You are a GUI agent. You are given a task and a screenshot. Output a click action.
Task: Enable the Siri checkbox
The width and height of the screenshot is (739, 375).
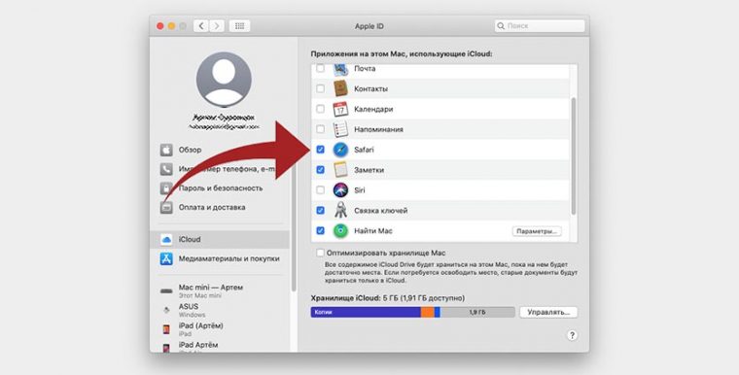pos(321,190)
